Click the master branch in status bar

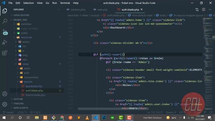(9, 112)
